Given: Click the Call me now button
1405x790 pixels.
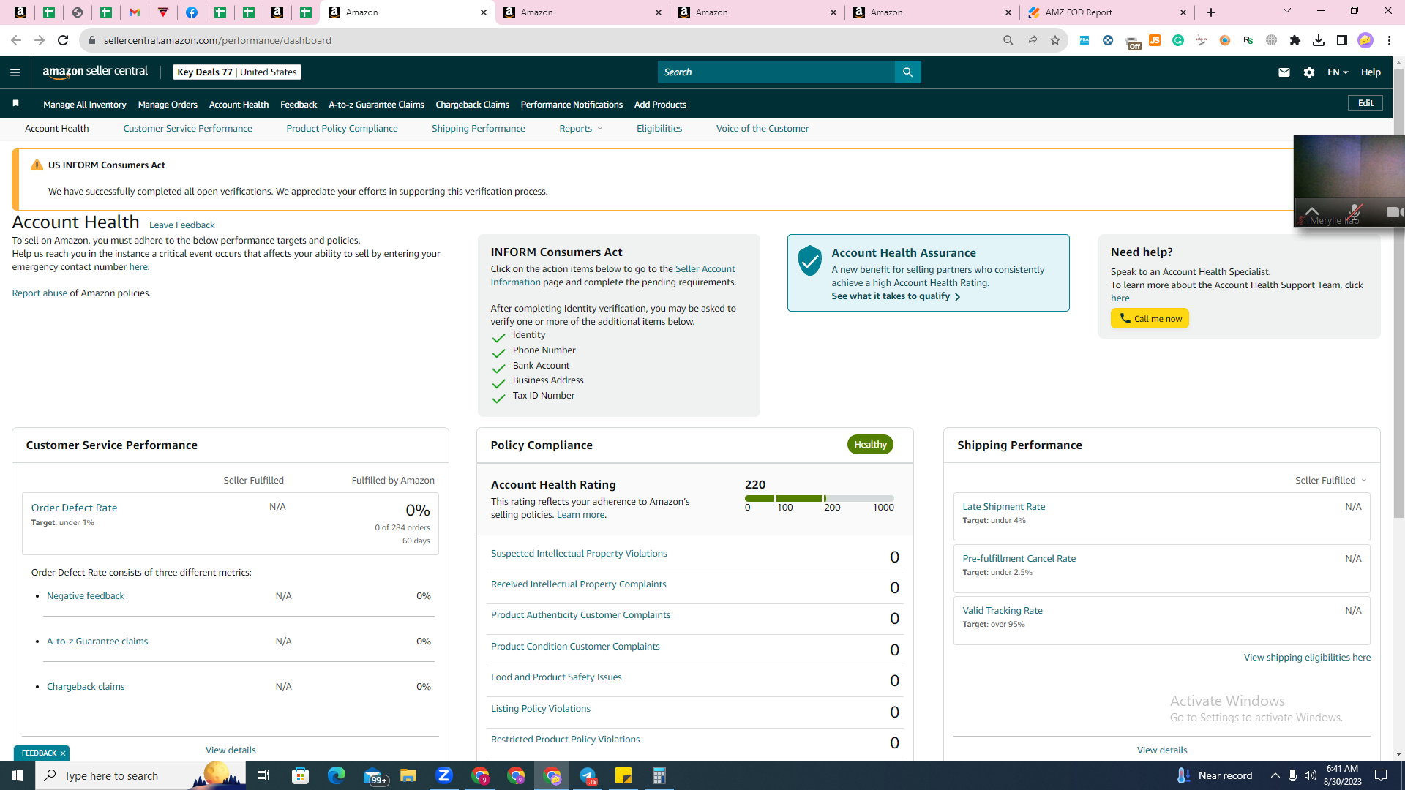Looking at the screenshot, I should coord(1150,319).
